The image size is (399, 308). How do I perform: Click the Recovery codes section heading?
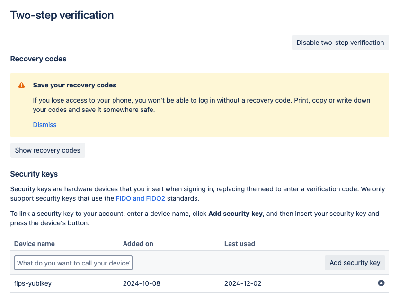[38, 59]
